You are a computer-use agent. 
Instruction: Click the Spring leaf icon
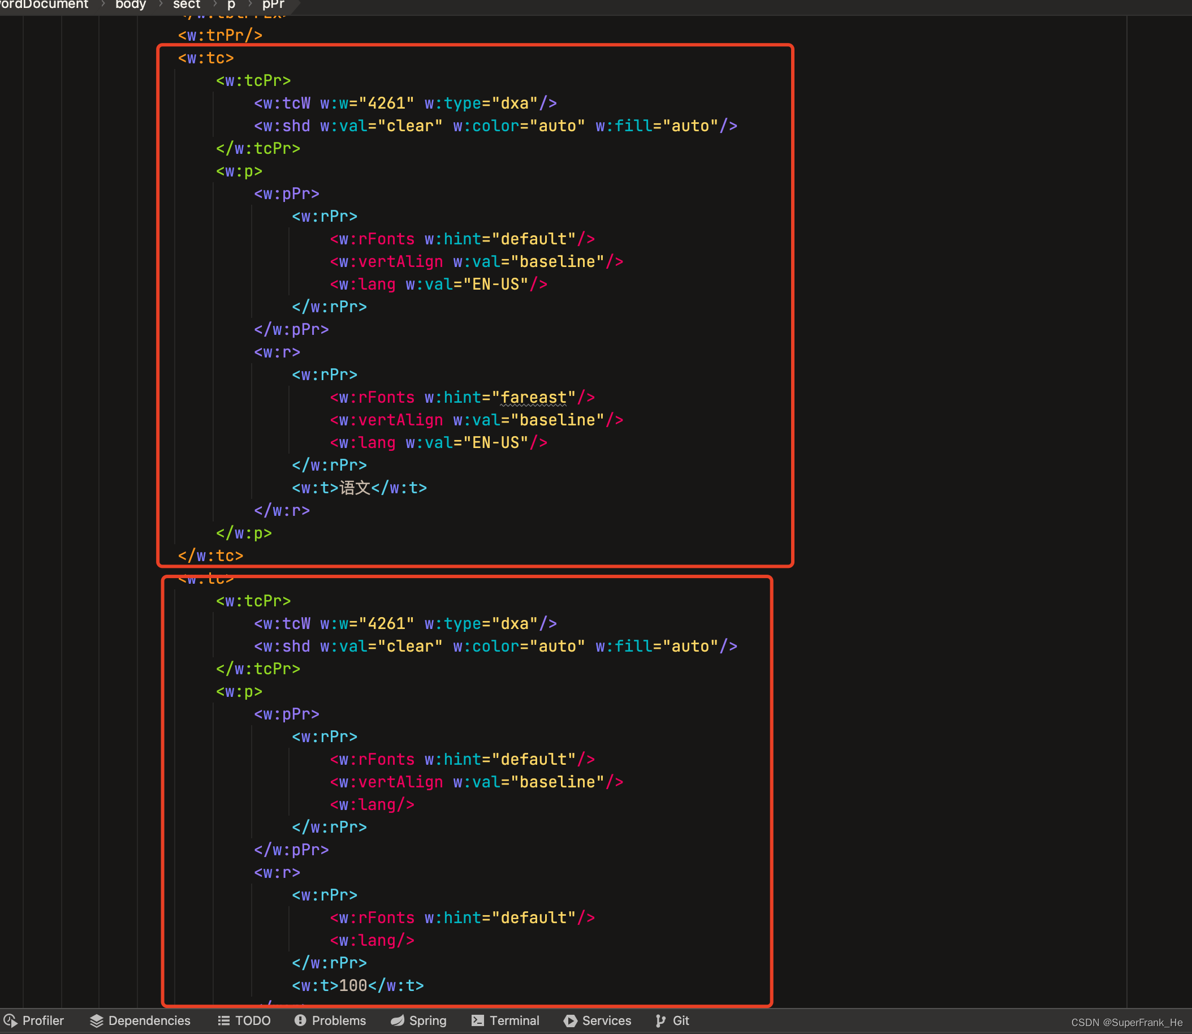(x=398, y=1021)
